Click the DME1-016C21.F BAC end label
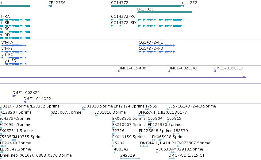The height and width of the screenshot is (160, 261). point(229,68)
